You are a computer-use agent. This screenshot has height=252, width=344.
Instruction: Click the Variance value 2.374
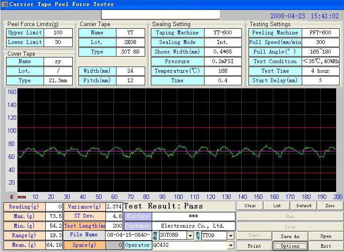pyautogui.click(x=114, y=207)
